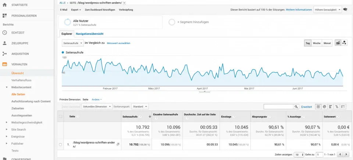Expand the Site Search sidebar section

[x=6, y=130]
